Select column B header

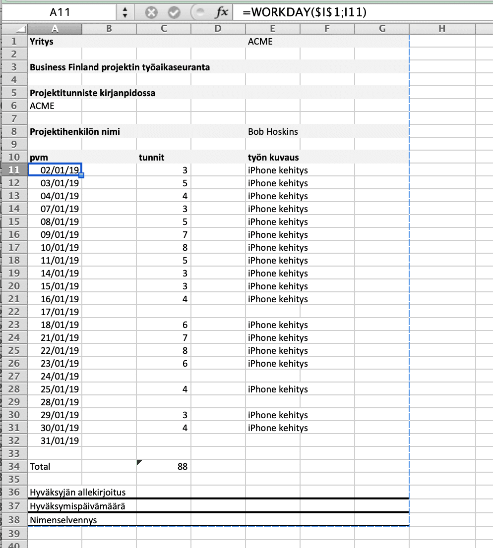[109, 29]
